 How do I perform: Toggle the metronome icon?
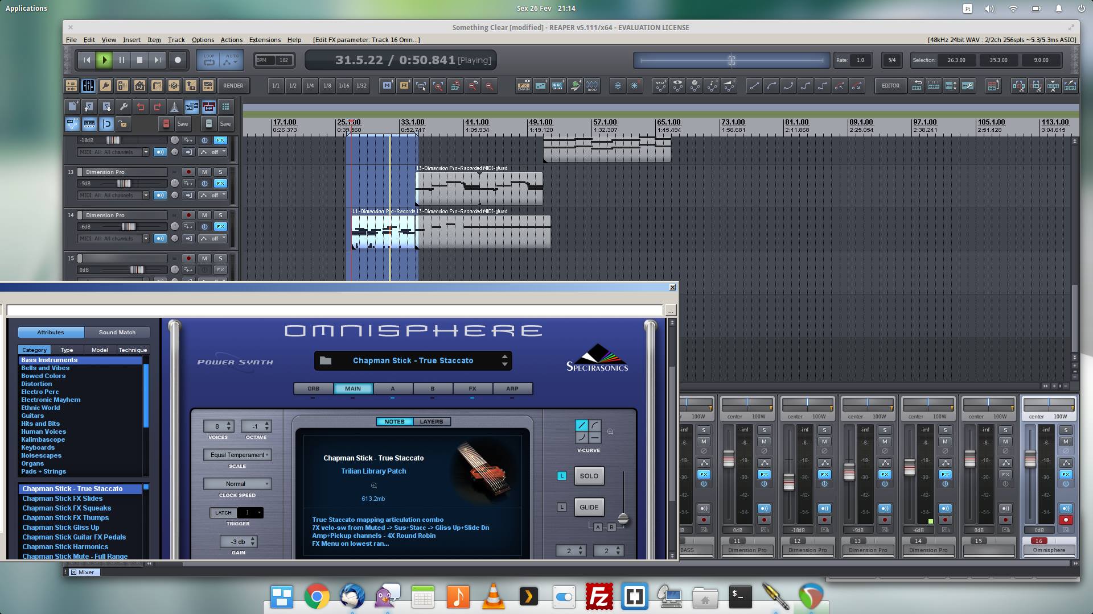point(175,107)
